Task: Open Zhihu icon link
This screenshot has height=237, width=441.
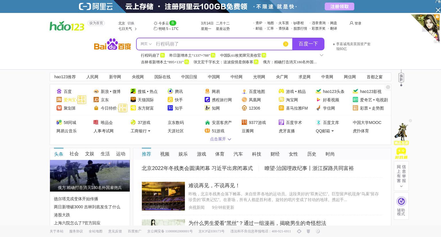Action: coord(170,108)
